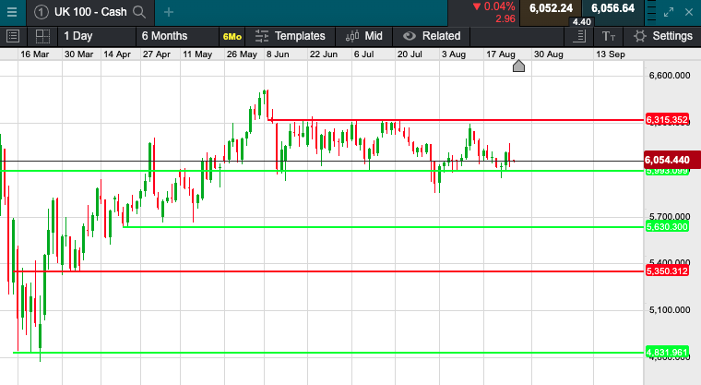Viewport: 701px width, 385px height.
Task: Select the 5,630.300 green line label
Action: [x=667, y=227]
